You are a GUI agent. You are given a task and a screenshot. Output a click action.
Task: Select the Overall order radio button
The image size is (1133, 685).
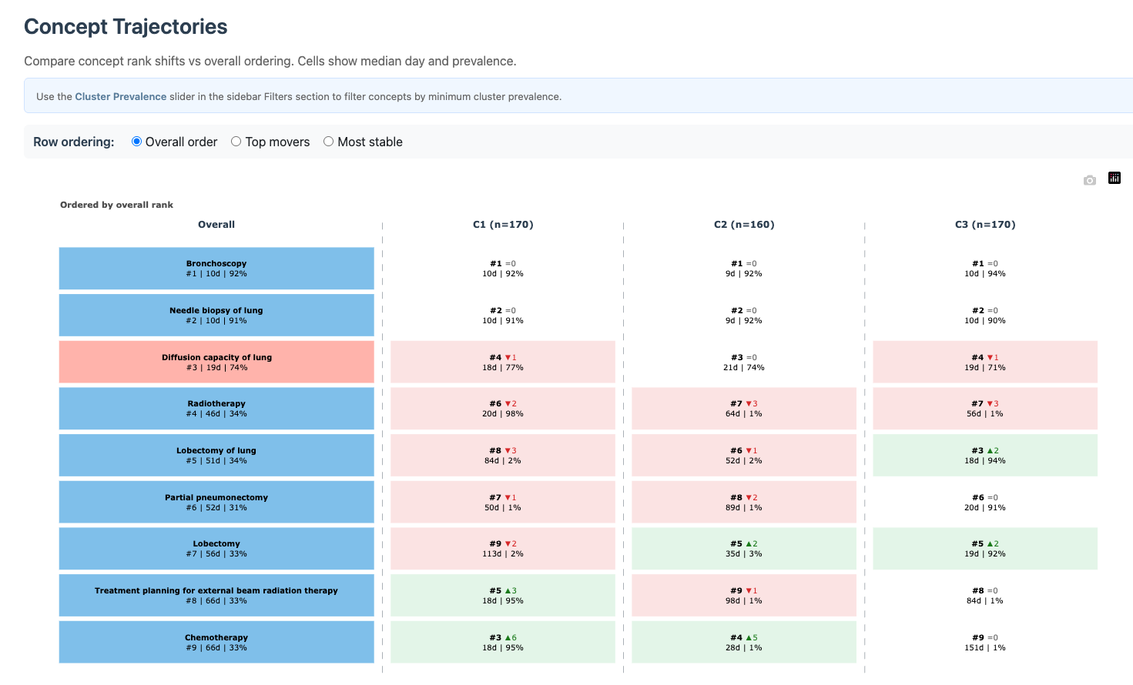pos(137,142)
